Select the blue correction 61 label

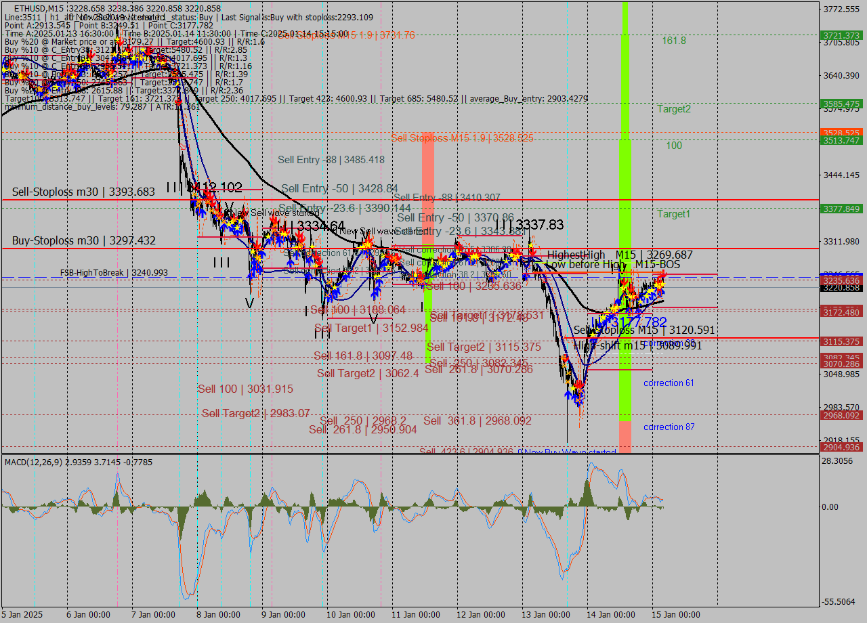point(669,383)
